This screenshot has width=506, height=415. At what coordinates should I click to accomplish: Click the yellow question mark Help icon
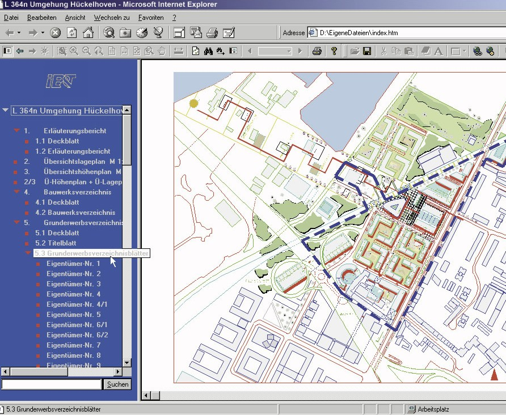tap(334, 51)
